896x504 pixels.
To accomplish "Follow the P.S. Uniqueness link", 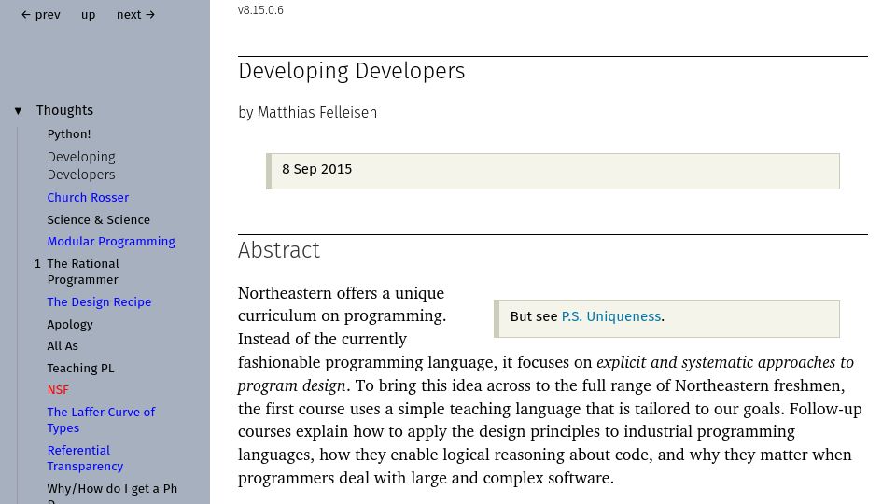I will tap(610, 316).
